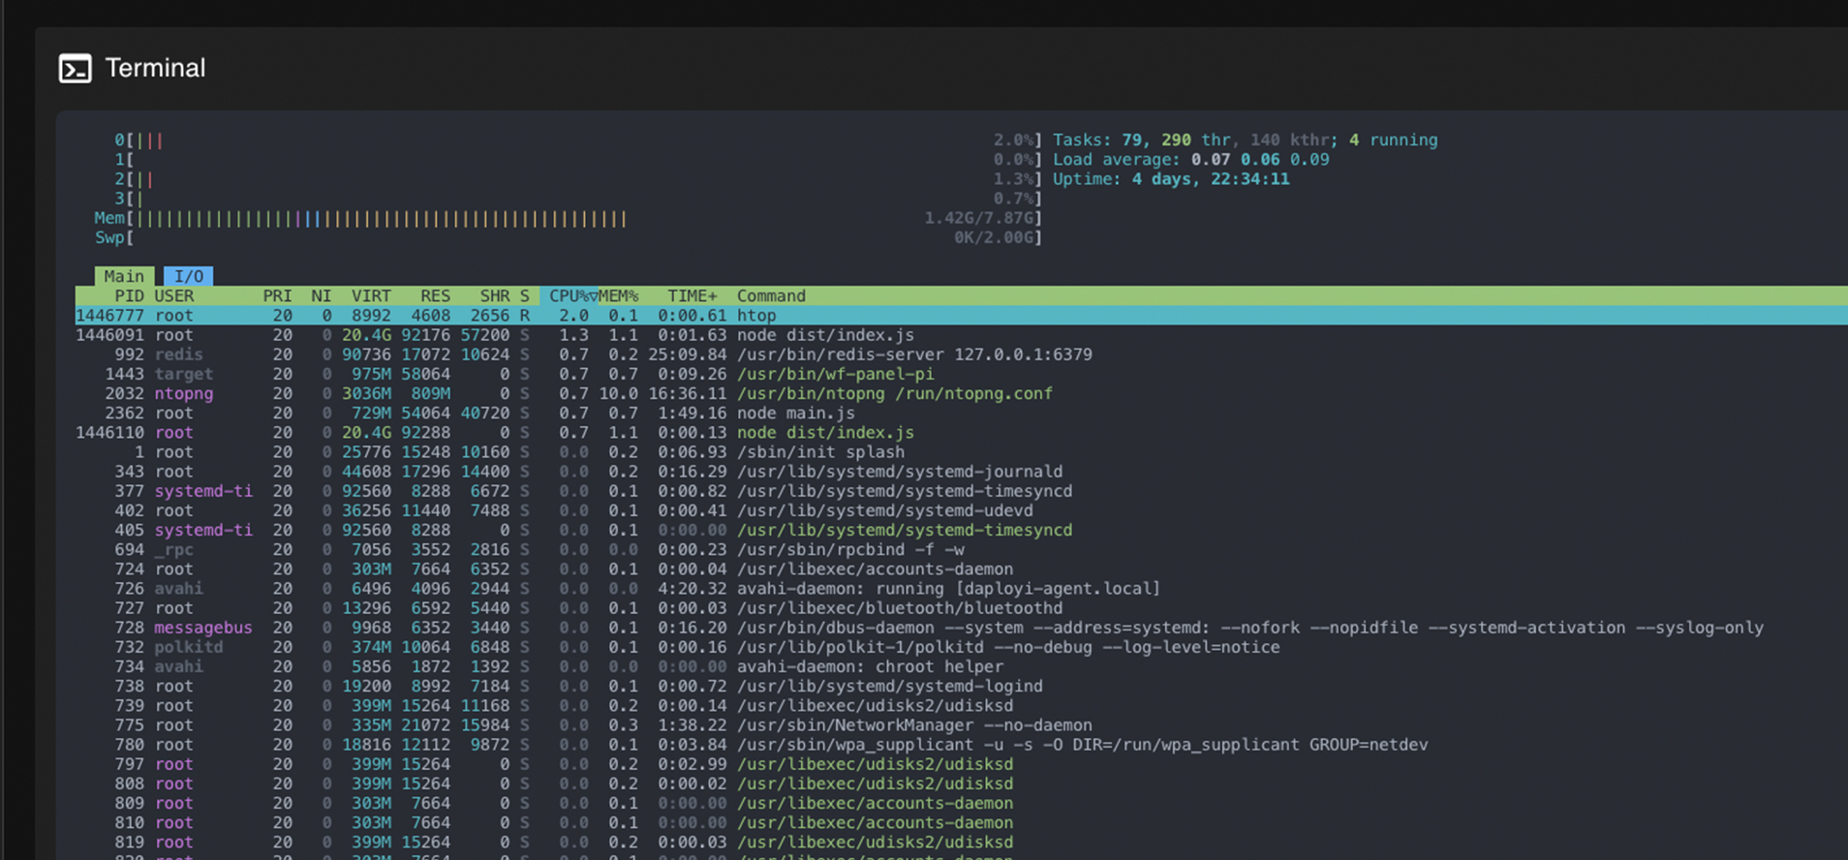Select the polkitd process row
The height and width of the screenshot is (860, 1848).
point(961,647)
